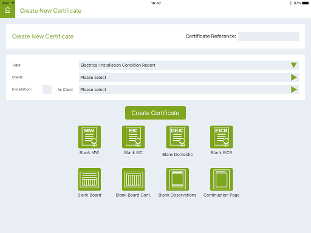Select the Blank Observations page icon
This screenshot has height=233, width=311.
coord(177,180)
